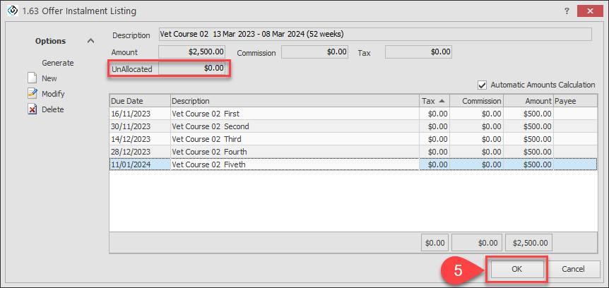The height and width of the screenshot is (288, 609).
Task: Click the New document icon
Action: click(x=32, y=78)
